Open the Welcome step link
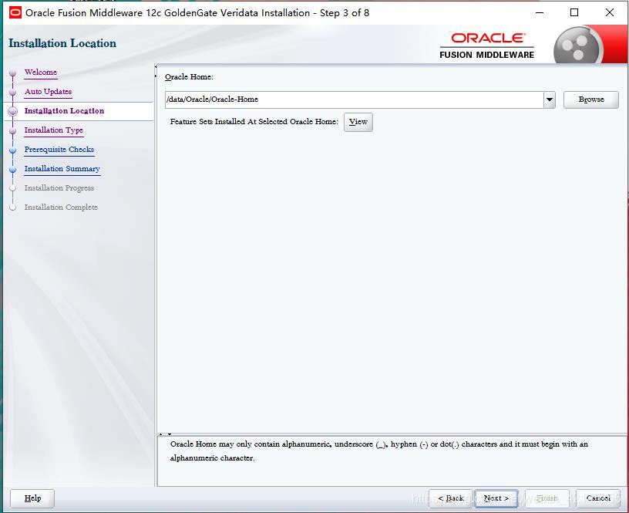Viewport: 629px width, 513px height. coord(41,73)
